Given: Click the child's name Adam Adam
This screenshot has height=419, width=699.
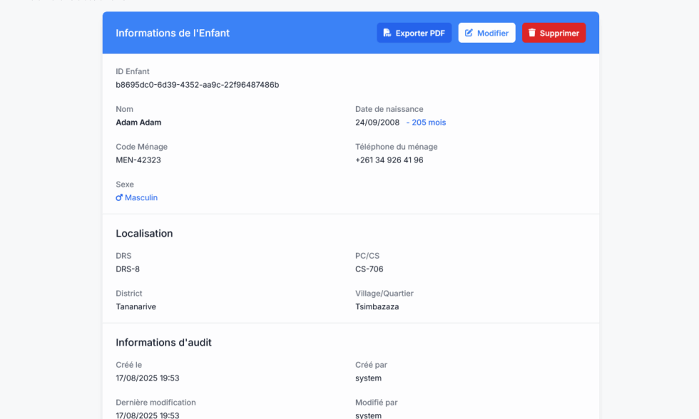Looking at the screenshot, I should 138,123.
